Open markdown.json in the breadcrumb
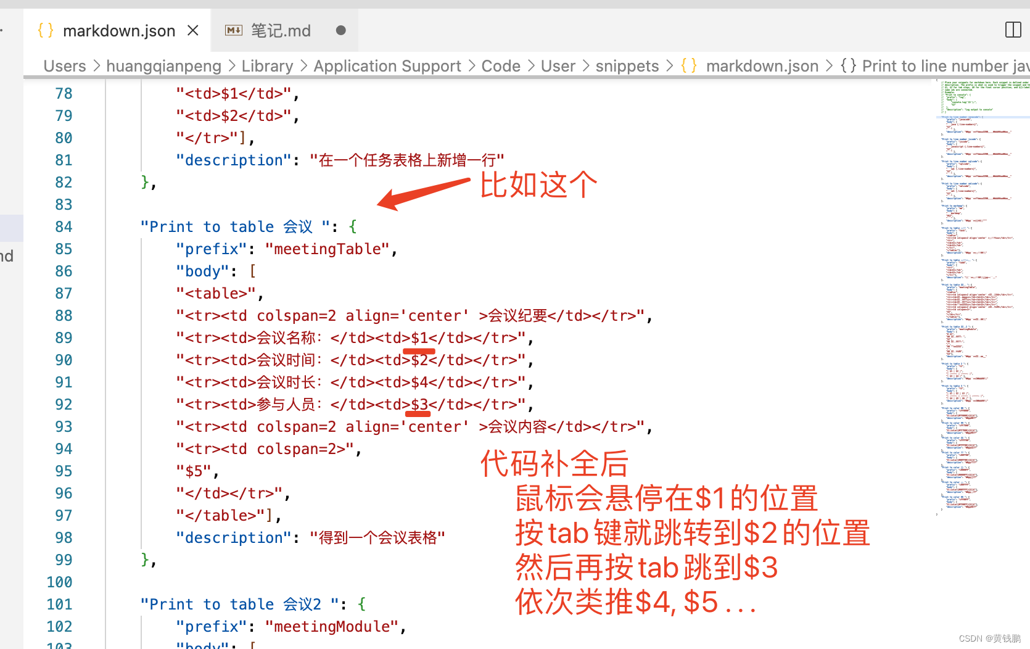This screenshot has height=649, width=1030. click(762, 66)
